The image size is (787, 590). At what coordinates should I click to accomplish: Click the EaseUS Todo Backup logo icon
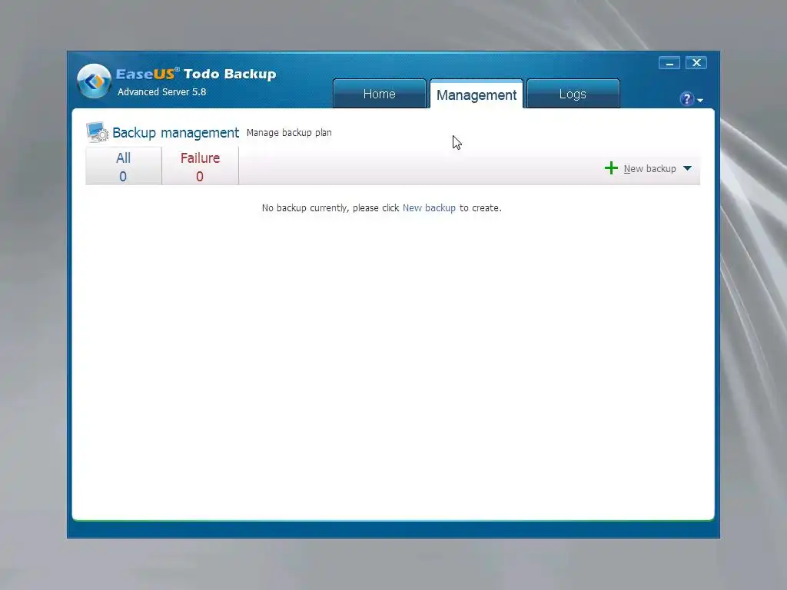point(94,81)
